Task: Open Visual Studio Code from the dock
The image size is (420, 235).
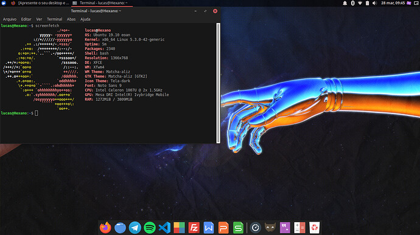Action: (x=164, y=228)
